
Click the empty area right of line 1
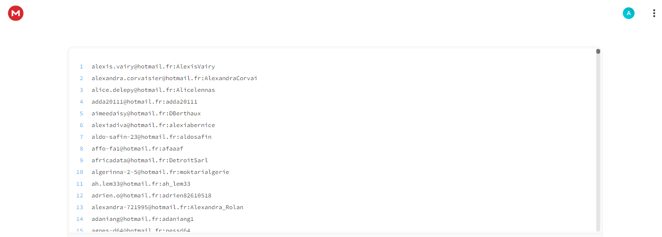click(405, 66)
